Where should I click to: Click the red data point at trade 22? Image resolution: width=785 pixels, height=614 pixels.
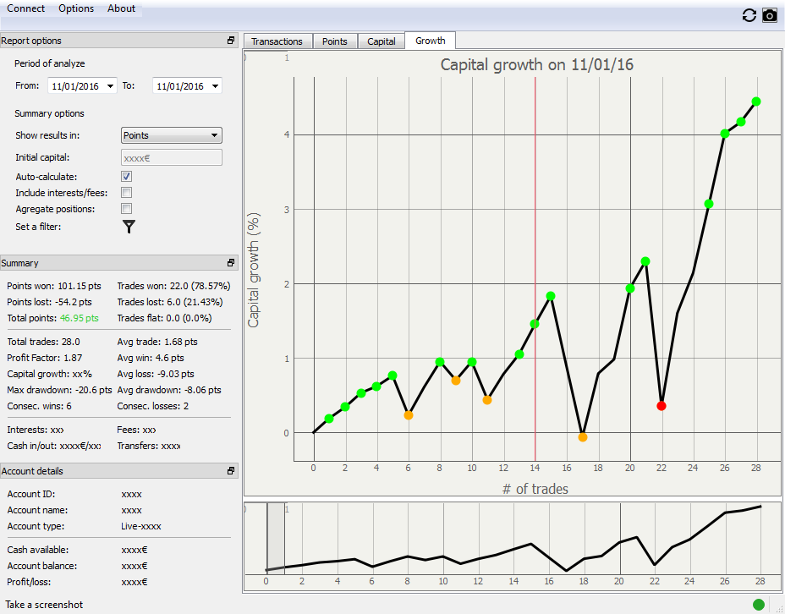(661, 406)
